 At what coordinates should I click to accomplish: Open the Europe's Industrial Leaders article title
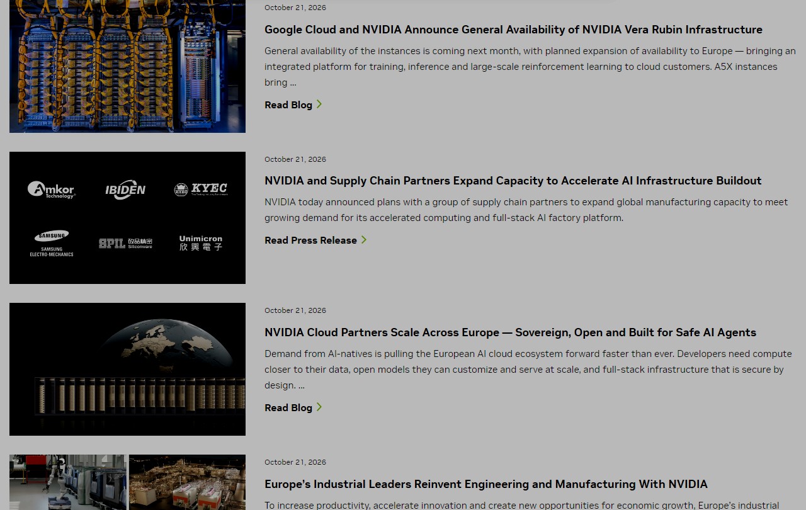coord(486,484)
